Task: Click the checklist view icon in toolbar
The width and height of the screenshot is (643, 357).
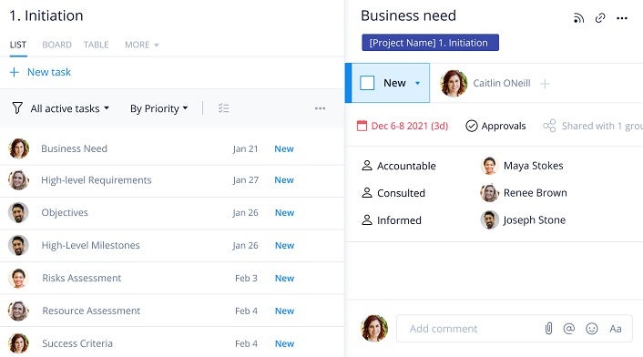Action: [x=223, y=108]
